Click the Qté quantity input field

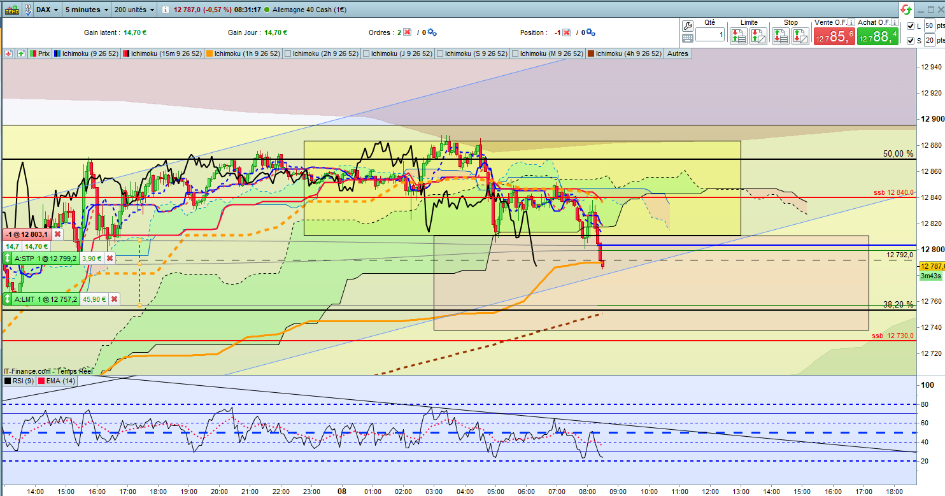[709, 34]
